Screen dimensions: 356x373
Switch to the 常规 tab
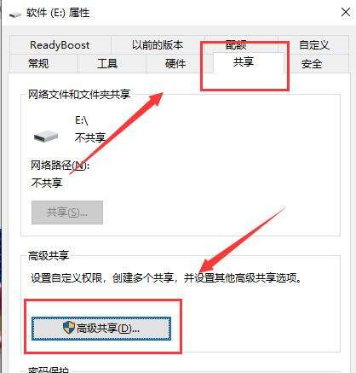[x=38, y=63]
